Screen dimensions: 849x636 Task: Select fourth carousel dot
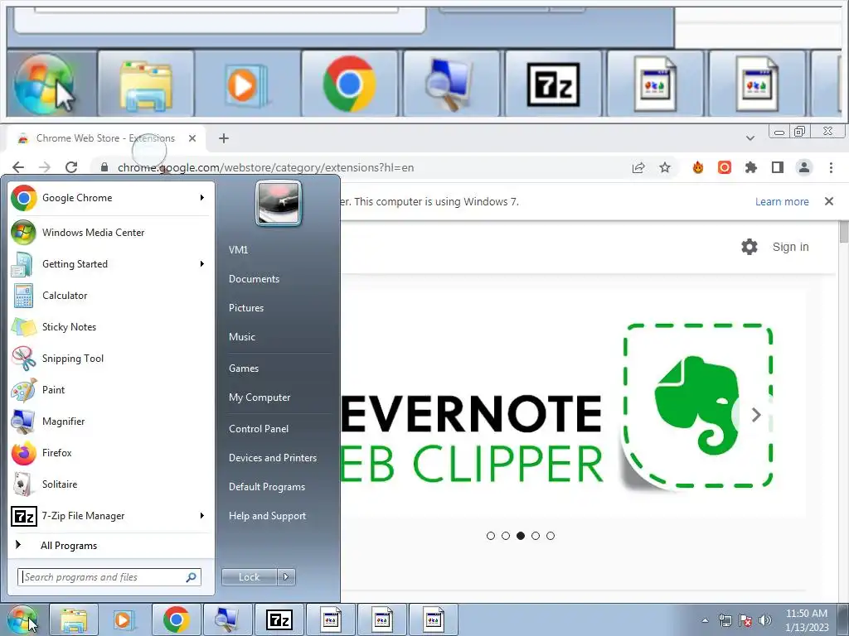[x=536, y=536]
